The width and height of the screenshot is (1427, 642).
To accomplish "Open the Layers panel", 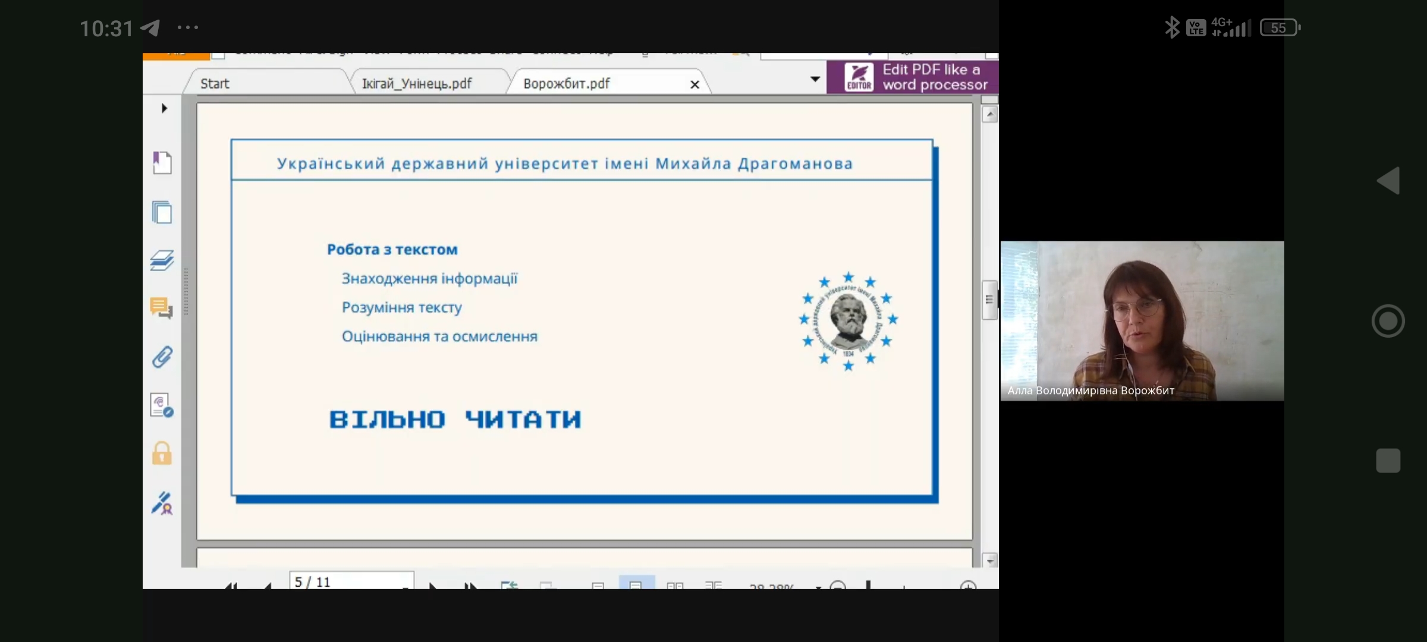I will [x=162, y=260].
